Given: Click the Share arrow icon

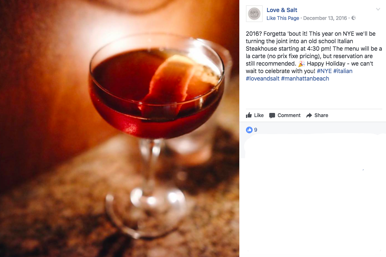Looking at the screenshot, I should [309, 115].
